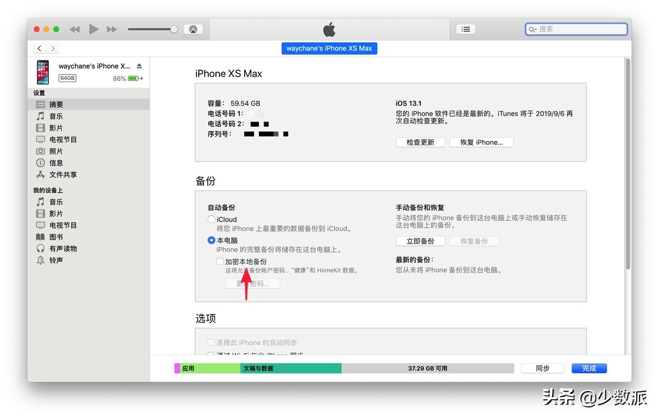Select 文件共享 in the sidebar
This screenshot has height=418, width=659.
tap(62, 174)
